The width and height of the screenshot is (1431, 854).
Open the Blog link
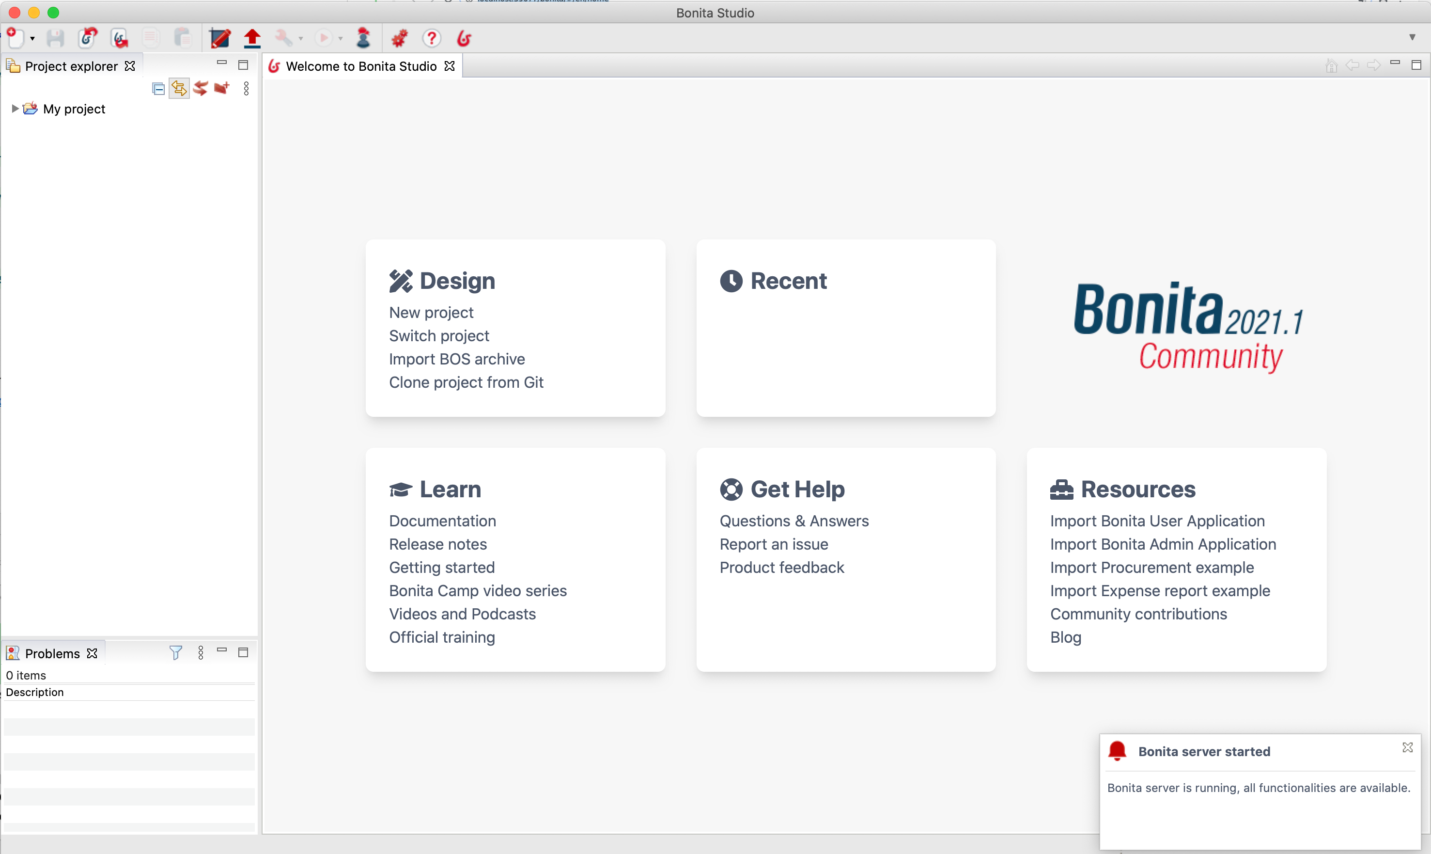[1065, 637]
